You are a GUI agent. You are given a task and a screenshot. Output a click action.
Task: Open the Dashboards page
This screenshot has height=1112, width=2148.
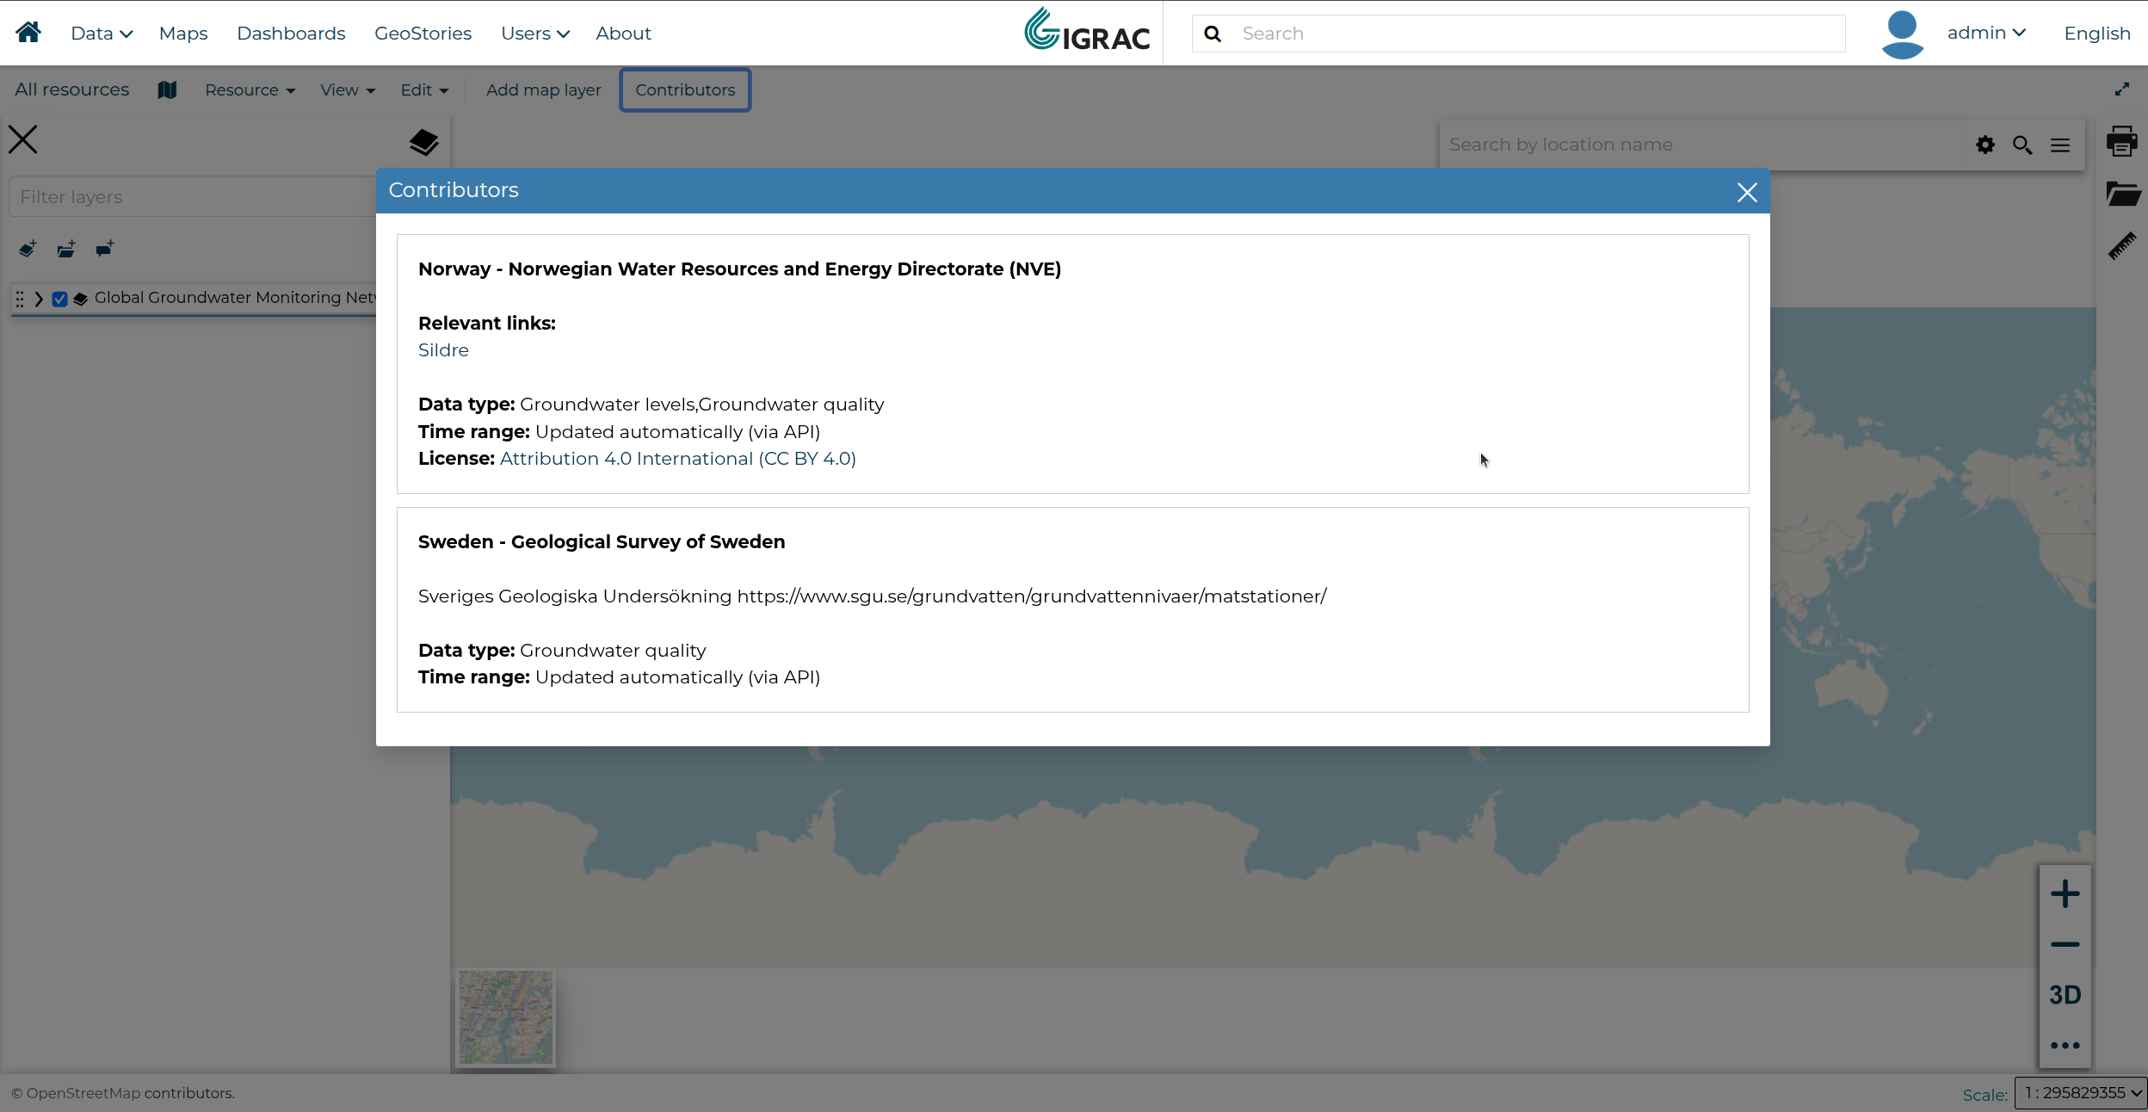291,34
